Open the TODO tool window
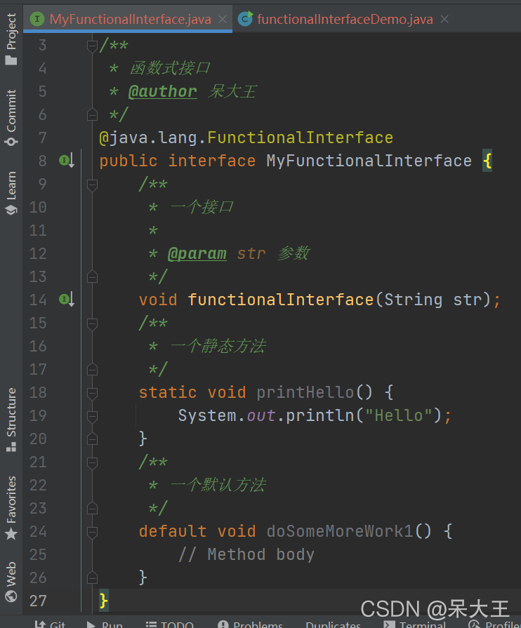Screen dimensions: 521x628 (170, 624)
